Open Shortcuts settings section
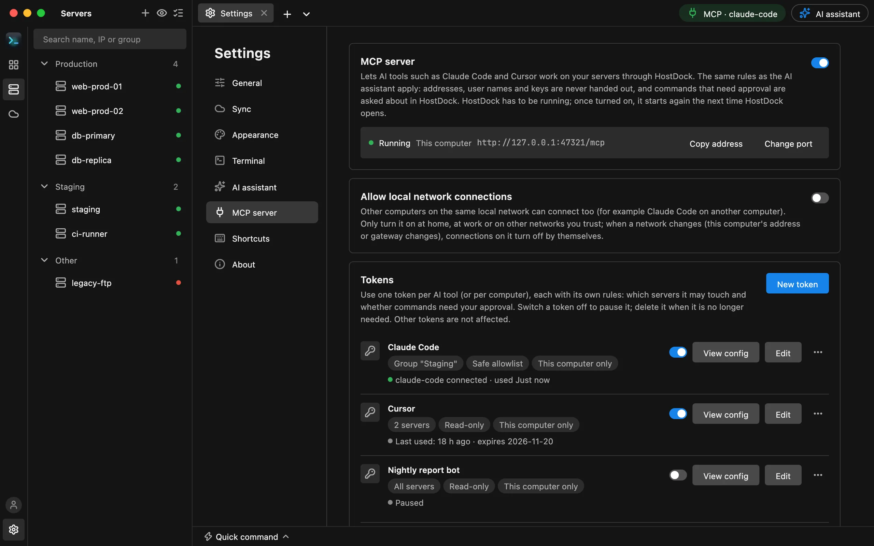 [262, 238]
